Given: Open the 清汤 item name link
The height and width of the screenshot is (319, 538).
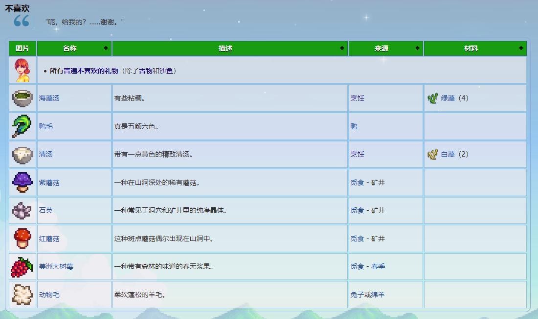Looking at the screenshot, I should tap(45, 154).
